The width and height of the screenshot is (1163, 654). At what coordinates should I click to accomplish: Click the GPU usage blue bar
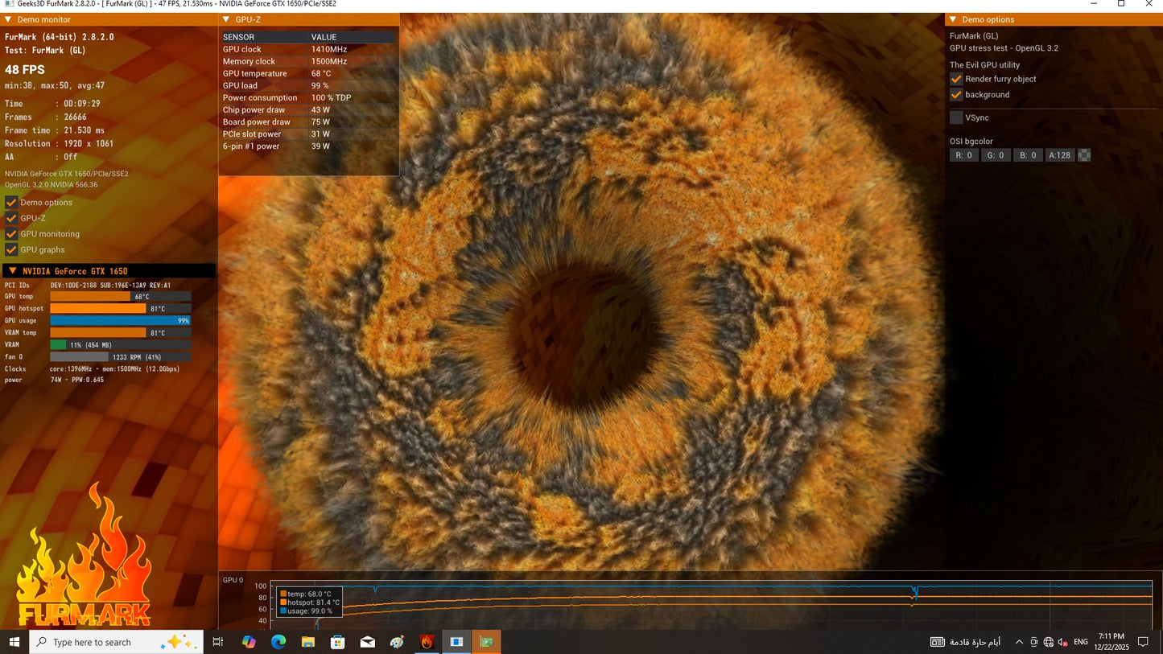(x=121, y=321)
